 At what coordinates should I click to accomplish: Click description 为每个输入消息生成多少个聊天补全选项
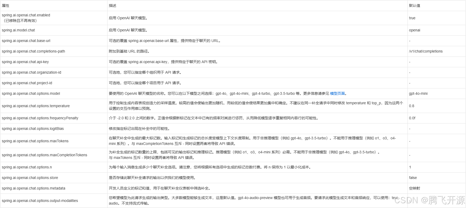(x=210, y=167)
